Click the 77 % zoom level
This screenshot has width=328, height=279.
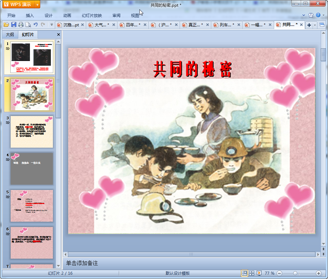click(x=269, y=273)
